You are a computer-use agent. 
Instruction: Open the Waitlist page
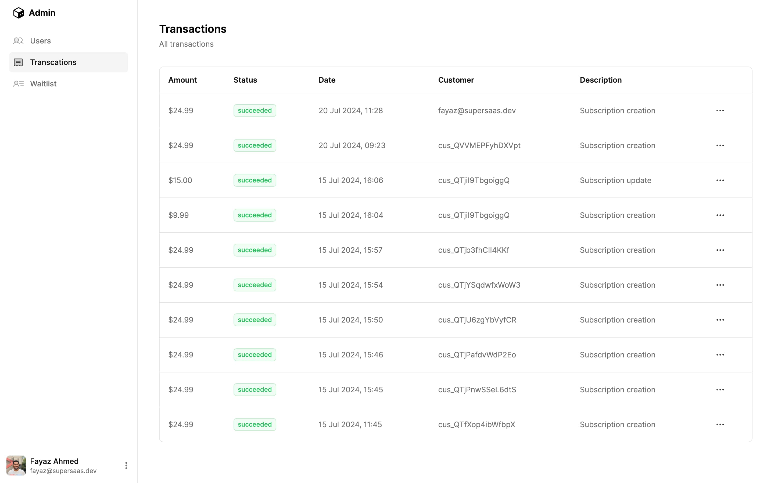pos(43,84)
